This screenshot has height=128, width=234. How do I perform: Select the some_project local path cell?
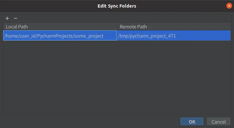(x=54, y=36)
